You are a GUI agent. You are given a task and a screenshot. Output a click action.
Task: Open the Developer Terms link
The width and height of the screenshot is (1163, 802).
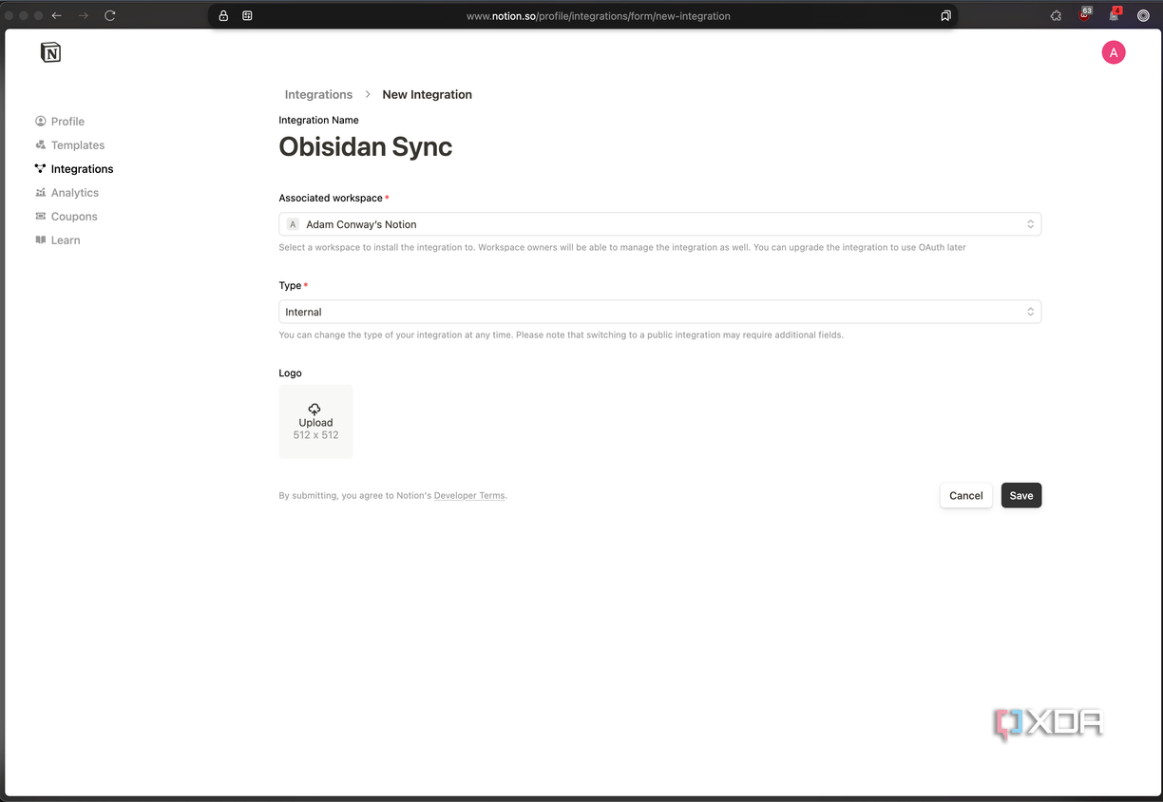click(469, 496)
